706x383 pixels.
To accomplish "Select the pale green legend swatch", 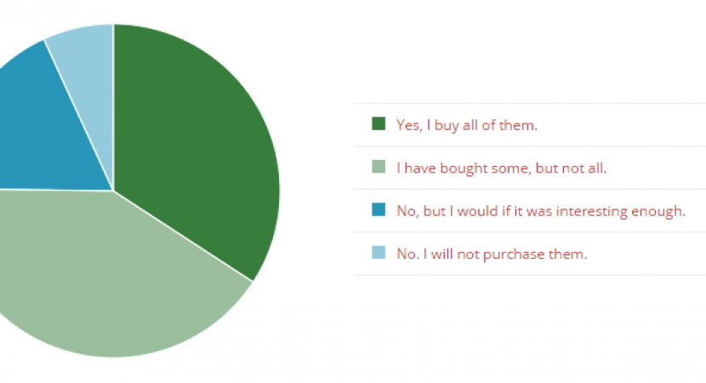I will (379, 168).
